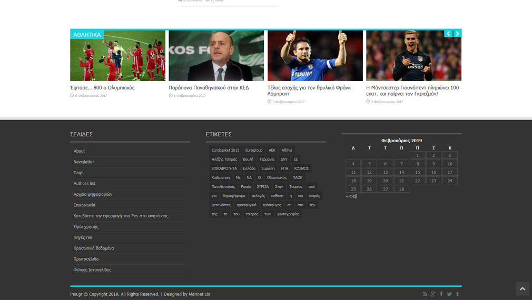Open the Panathinaikos official thumbnail

(216, 56)
